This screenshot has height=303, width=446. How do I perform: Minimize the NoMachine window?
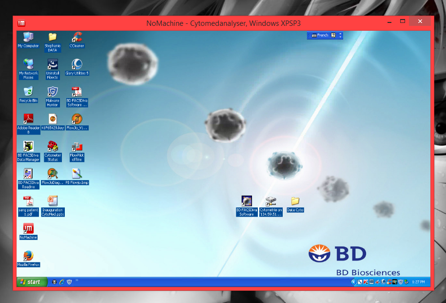(389, 21)
